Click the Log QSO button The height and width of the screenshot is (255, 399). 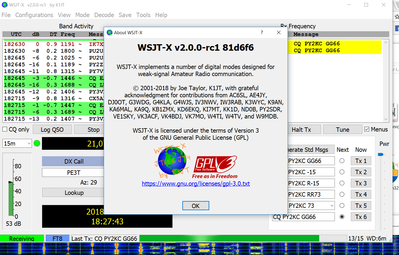click(52, 129)
